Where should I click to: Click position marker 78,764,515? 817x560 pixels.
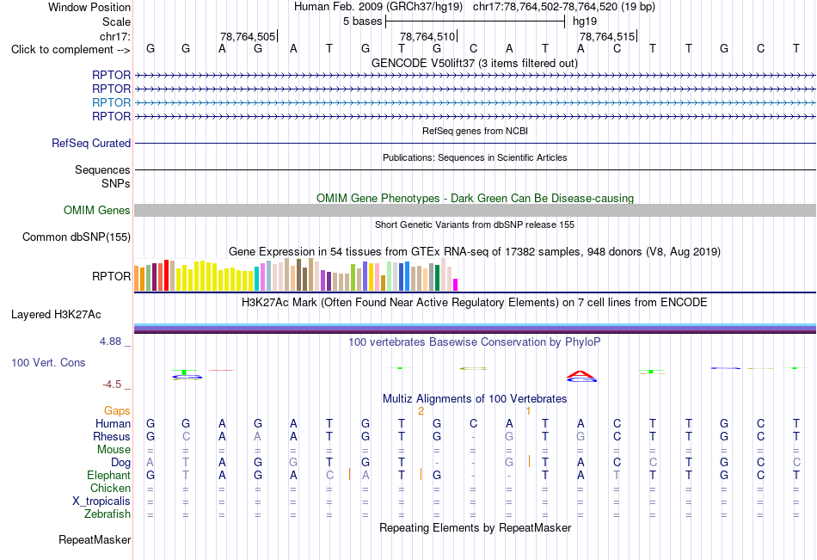click(x=607, y=36)
